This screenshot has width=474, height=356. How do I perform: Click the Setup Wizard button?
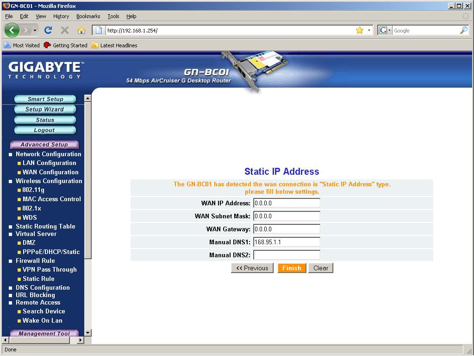click(45, 109)
